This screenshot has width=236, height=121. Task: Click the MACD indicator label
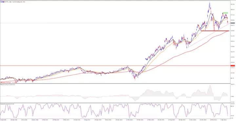tap(8, 85)
